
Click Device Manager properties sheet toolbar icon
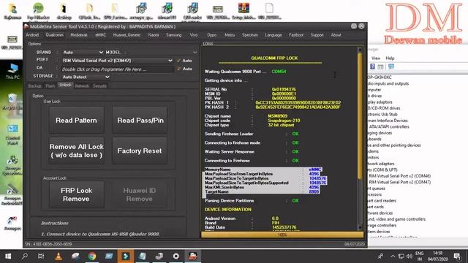[380, 66]
